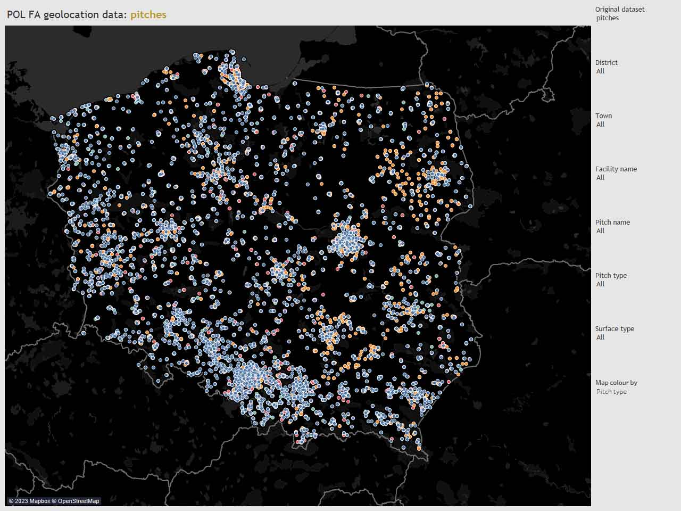Open the Town filter dropdown
681x511 pixels.
coord(601,125)
